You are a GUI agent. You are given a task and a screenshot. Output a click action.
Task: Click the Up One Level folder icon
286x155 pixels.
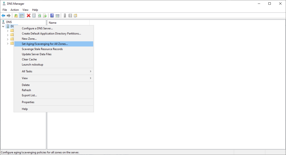point(16,16)
